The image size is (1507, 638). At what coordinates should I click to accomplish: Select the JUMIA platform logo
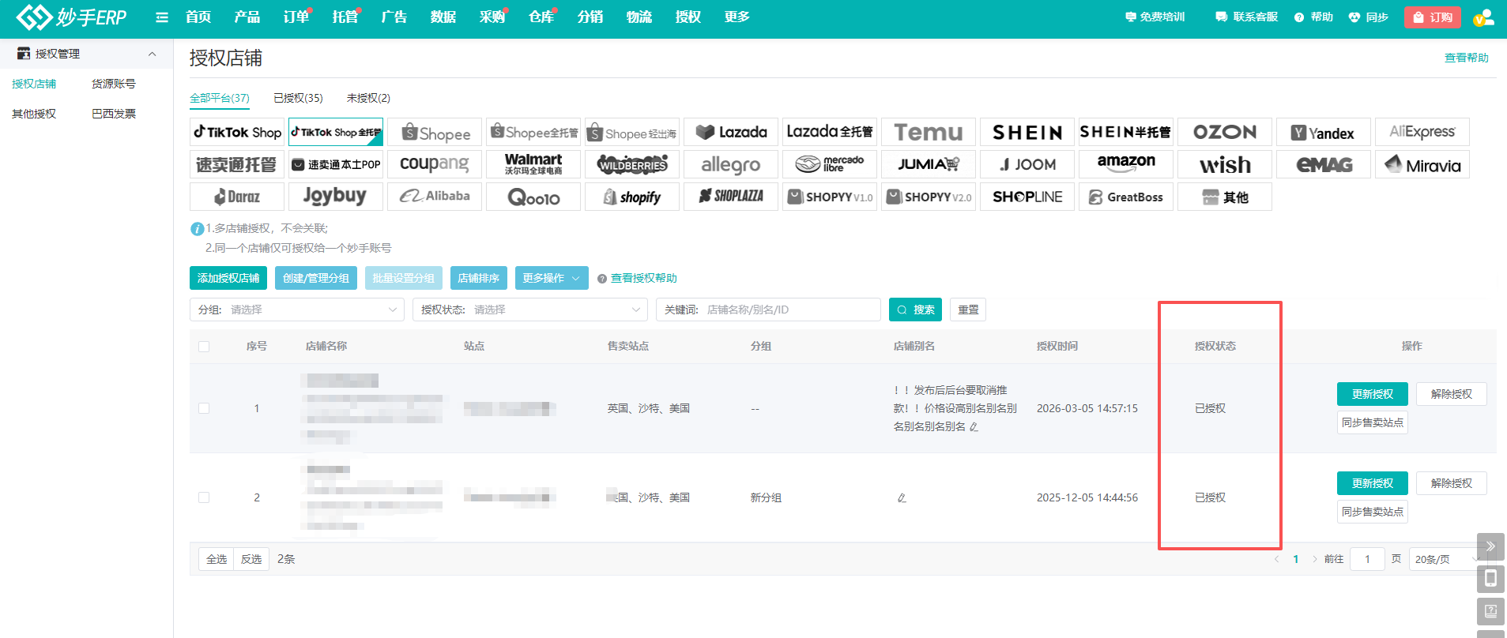pos(929,164)
